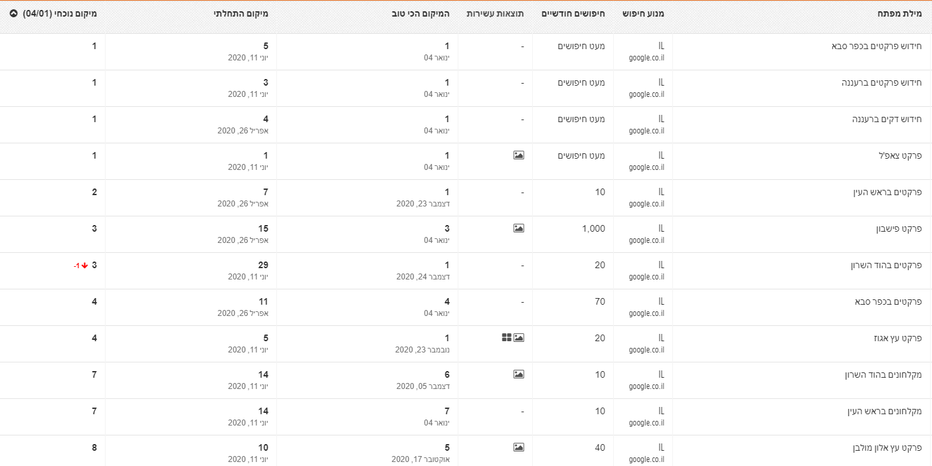Click the image result icon for פרקט פישבון
The width and height of the screenshot is (932, 466).
(x=519, y=228)
